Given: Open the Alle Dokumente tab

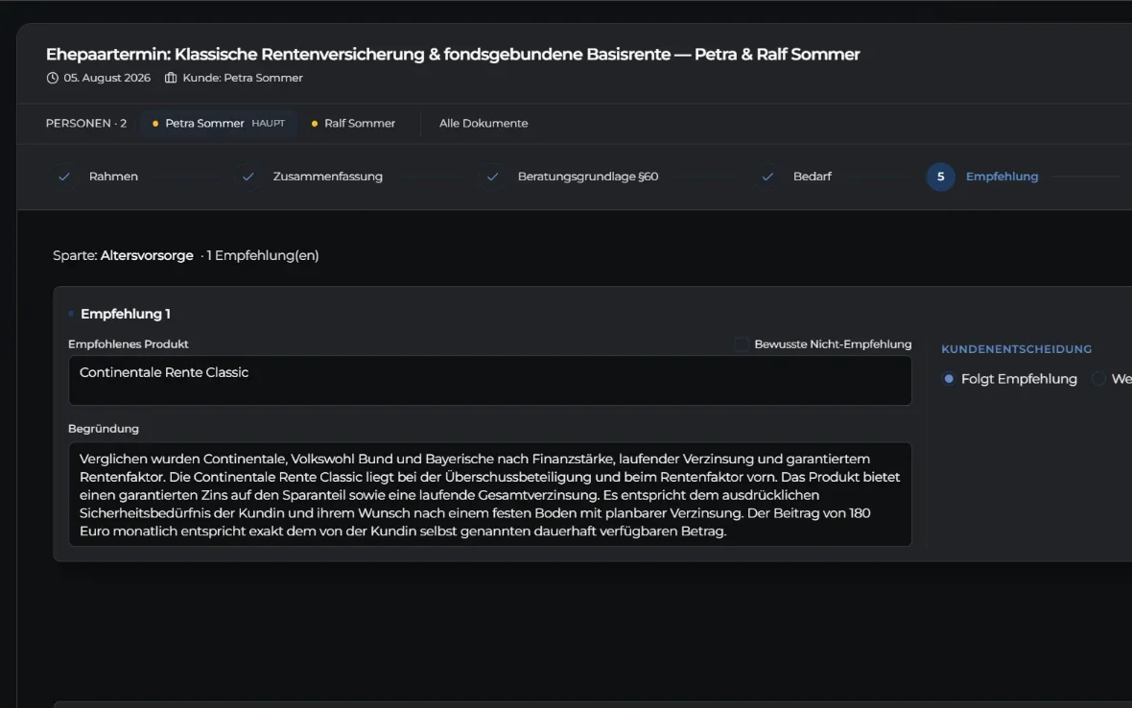Looking at the screenshot, I should 483,124.
